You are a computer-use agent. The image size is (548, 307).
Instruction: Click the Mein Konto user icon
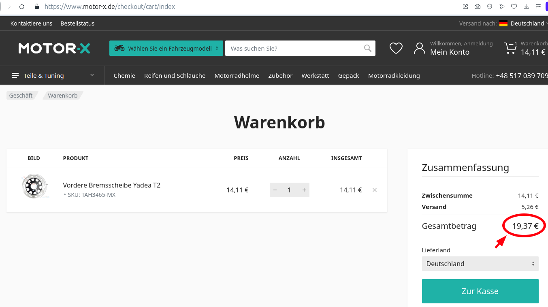419,48
